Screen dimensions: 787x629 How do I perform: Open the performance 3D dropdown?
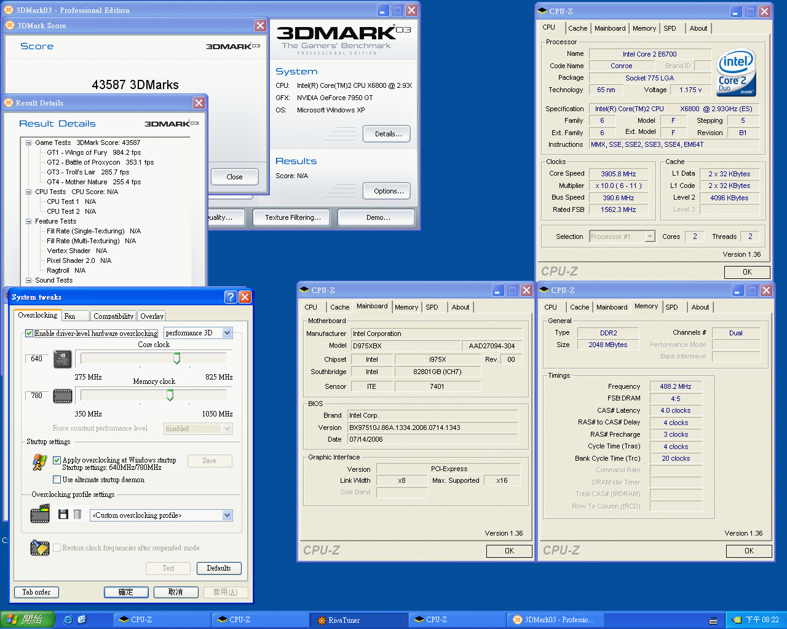pyautogui.click(x=227, y=333)
